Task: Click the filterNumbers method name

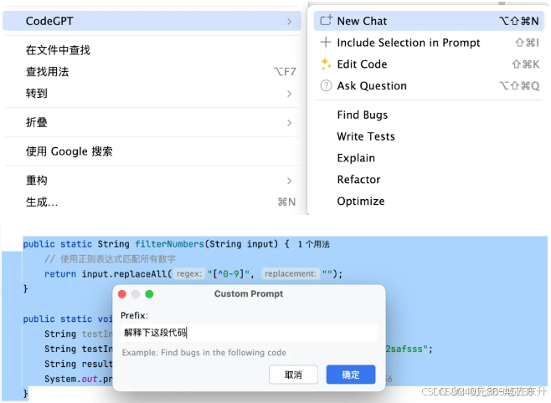Action: [170, 244]
